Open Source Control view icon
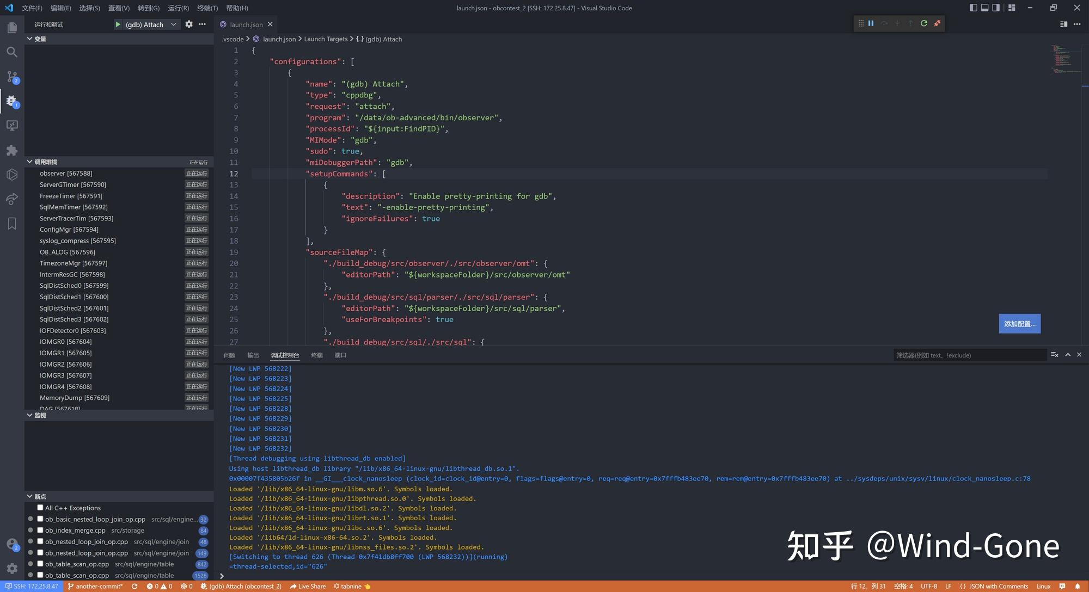Image resolution: width=1089 pixels, height=592 pixels. click(x=12, y=77)
